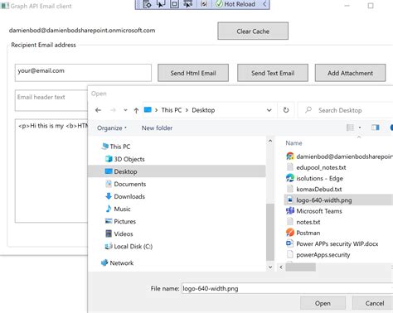
Task: Click display layout adorners debug icon
Action: (174, 4)
